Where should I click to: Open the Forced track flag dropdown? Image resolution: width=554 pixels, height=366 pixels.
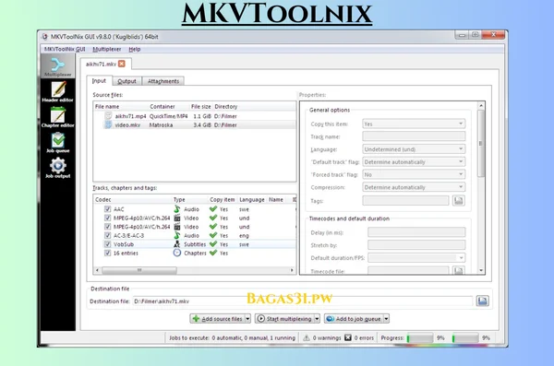click(x=414, y=174)
